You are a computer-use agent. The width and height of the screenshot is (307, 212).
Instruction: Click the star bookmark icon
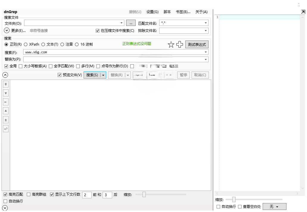click(171, 44)
